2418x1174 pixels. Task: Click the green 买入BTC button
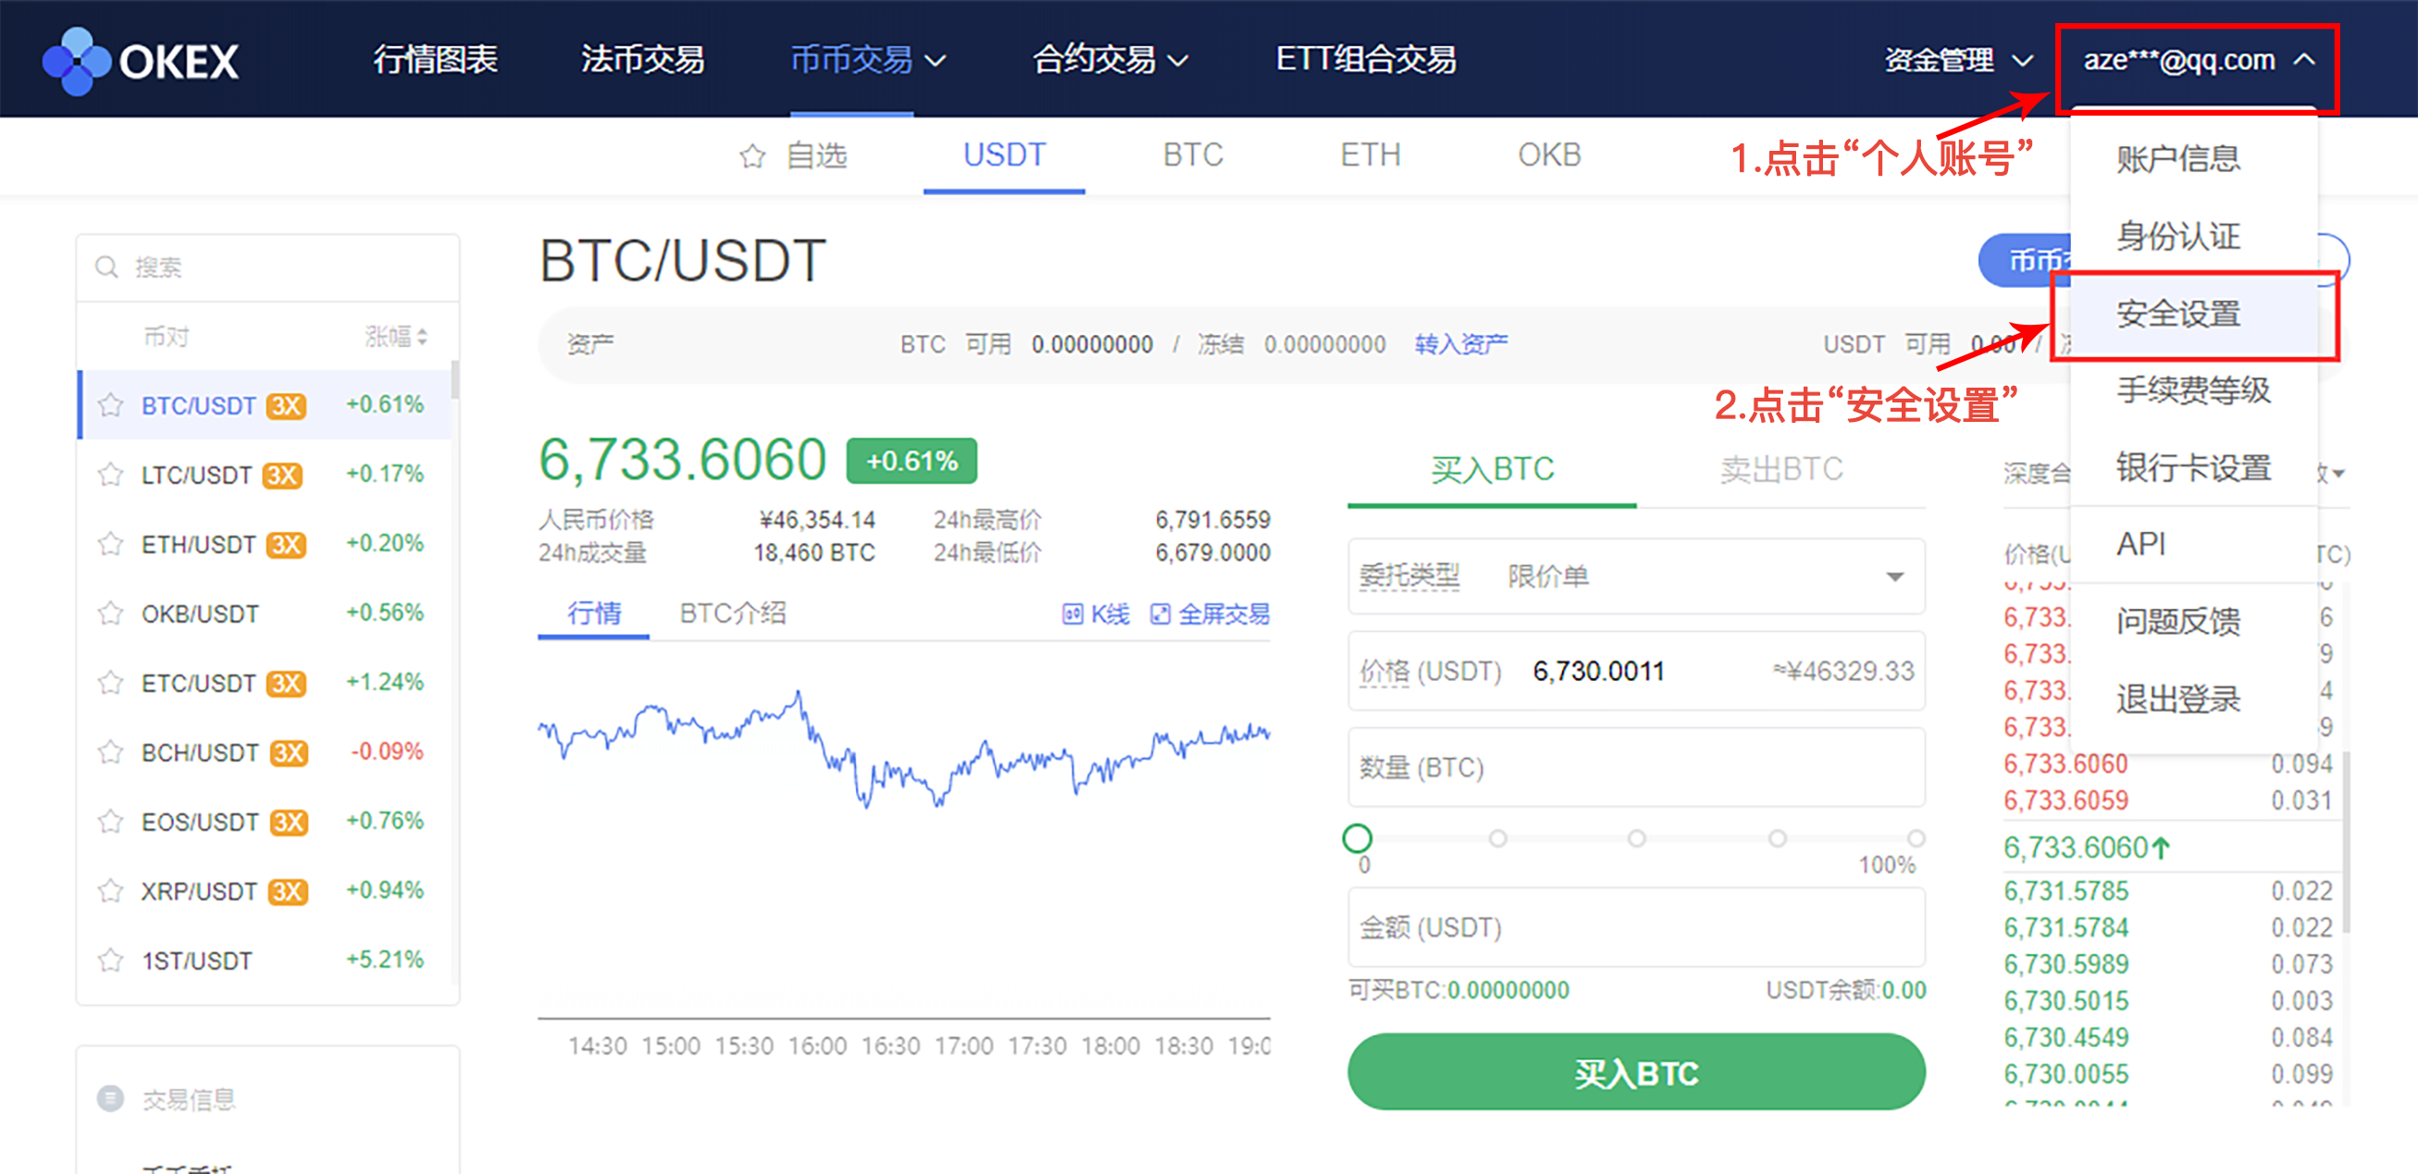tap(1636, 1071)
